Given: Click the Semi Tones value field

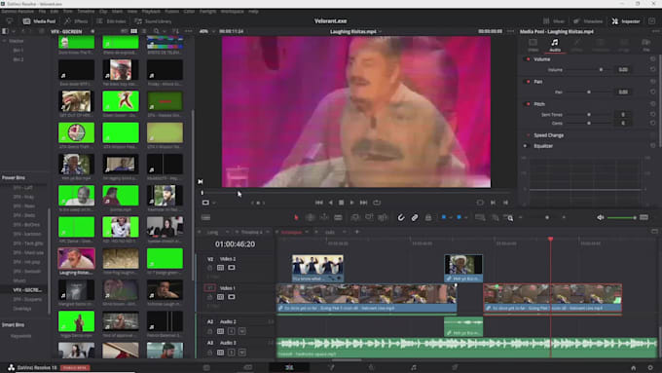Looking at the screenshot, I should [x=623, y=115].
